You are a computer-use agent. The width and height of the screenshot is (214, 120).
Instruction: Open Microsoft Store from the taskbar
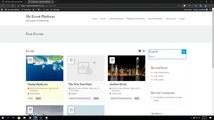tap(19, 118)
